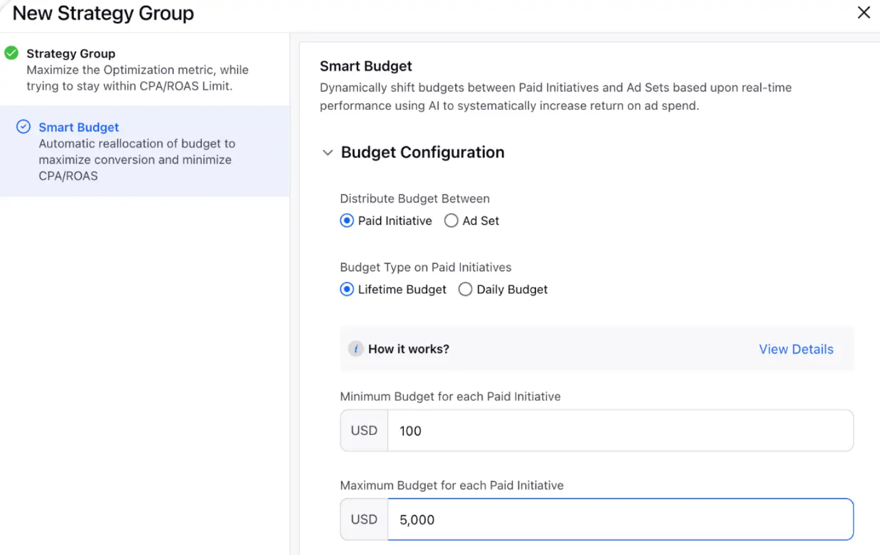Viewport: 880px width, 555px height.
Task: Click the blue circle check icon beside Smart Budget
Action: coord(23,127)
